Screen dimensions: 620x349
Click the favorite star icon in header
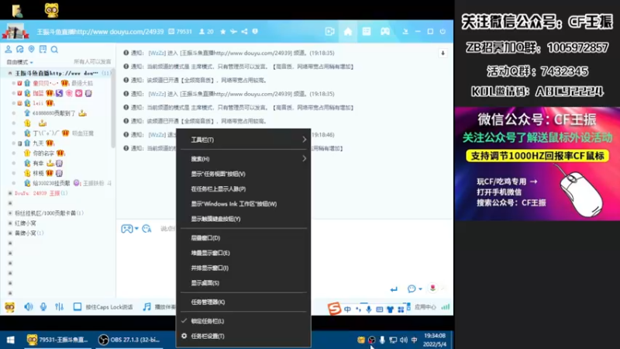223,31
